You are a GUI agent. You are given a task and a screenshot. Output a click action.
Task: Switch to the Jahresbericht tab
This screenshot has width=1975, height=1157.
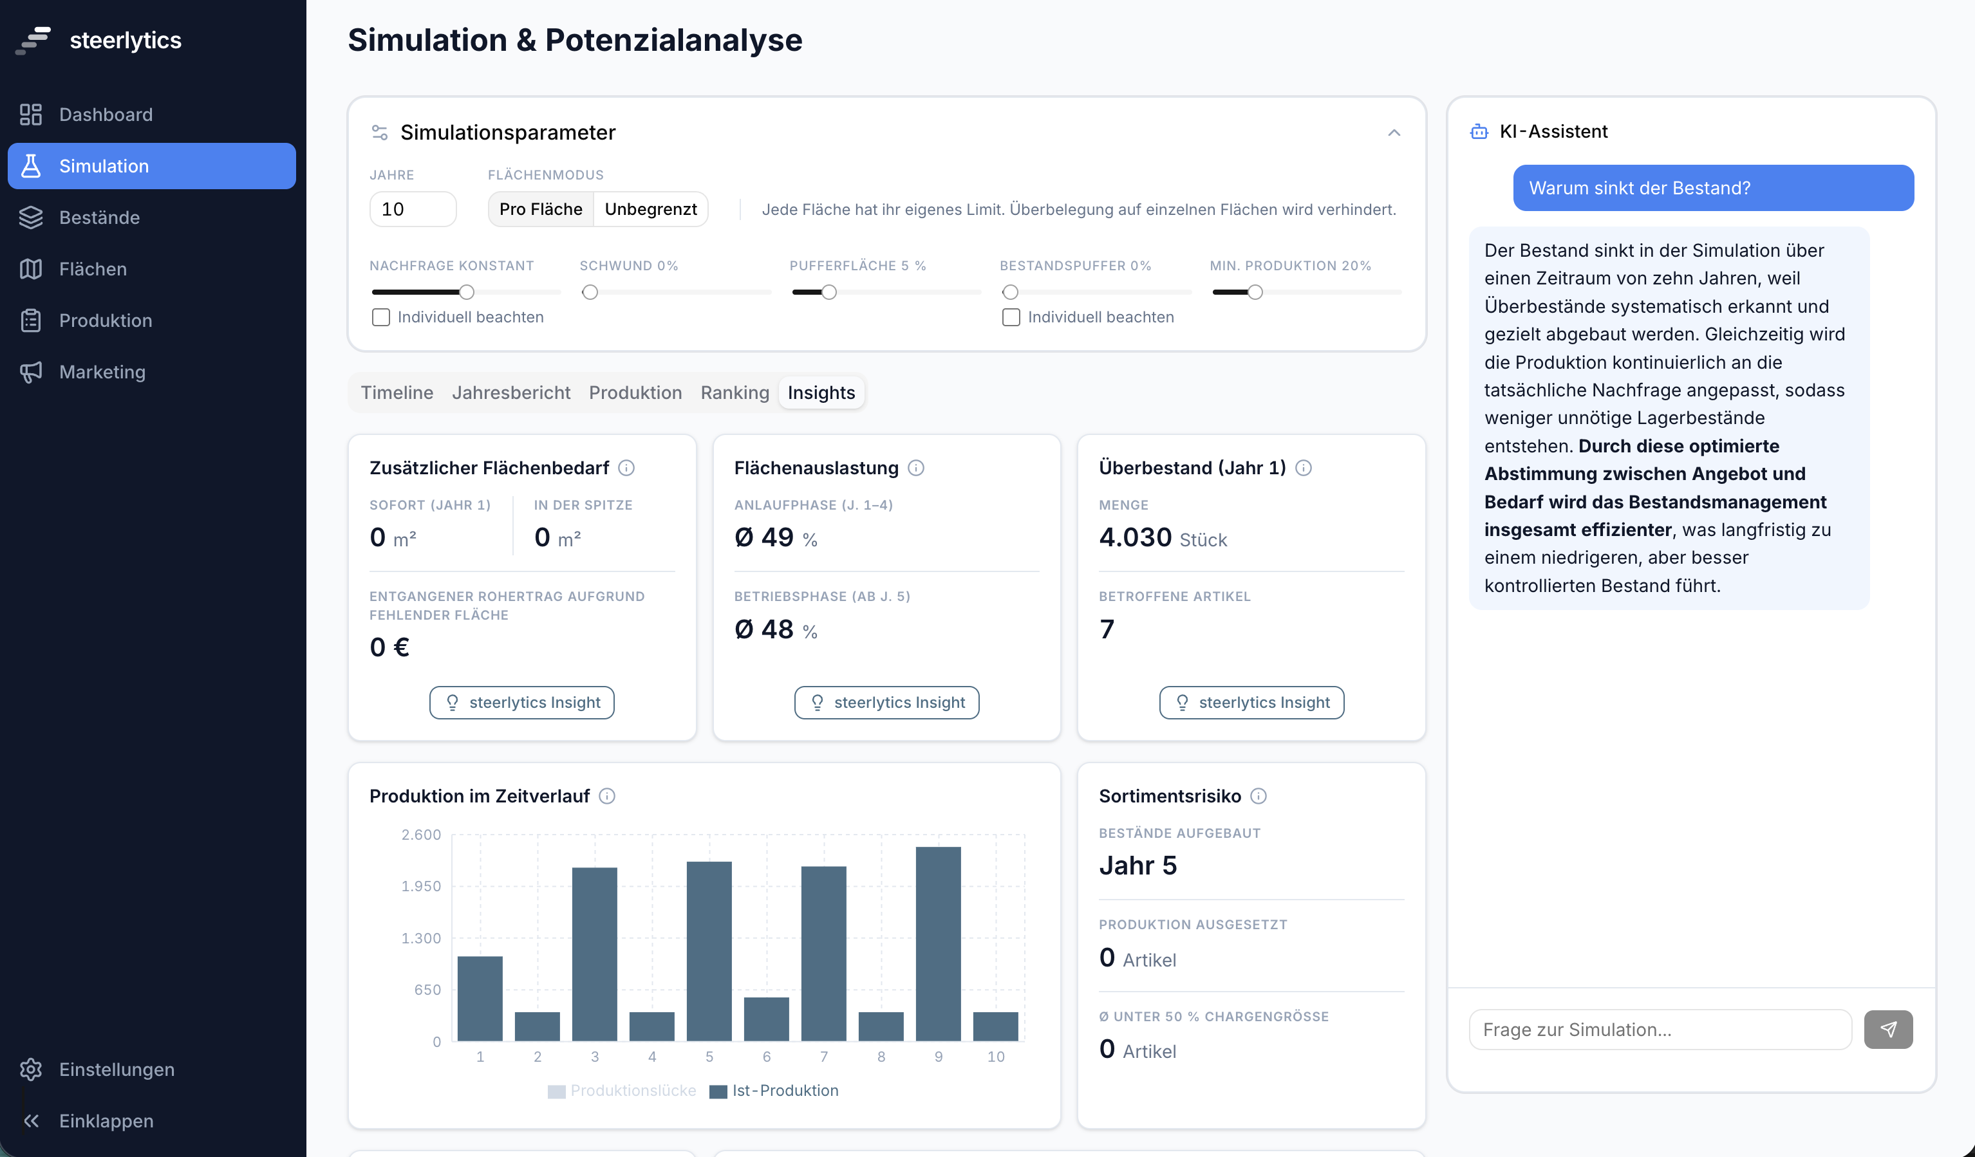click(511, 393)
